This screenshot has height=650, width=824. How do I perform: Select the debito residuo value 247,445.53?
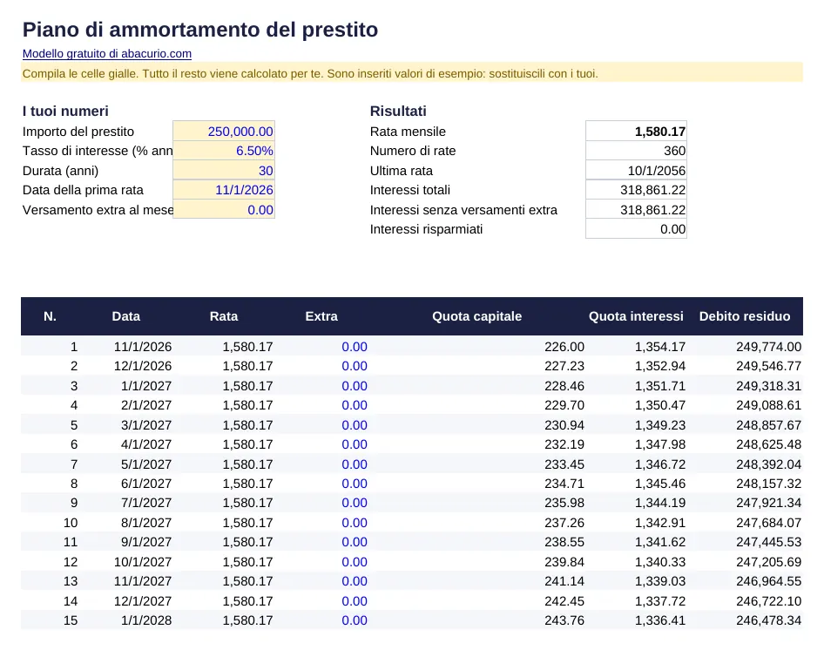coord(769,542)
